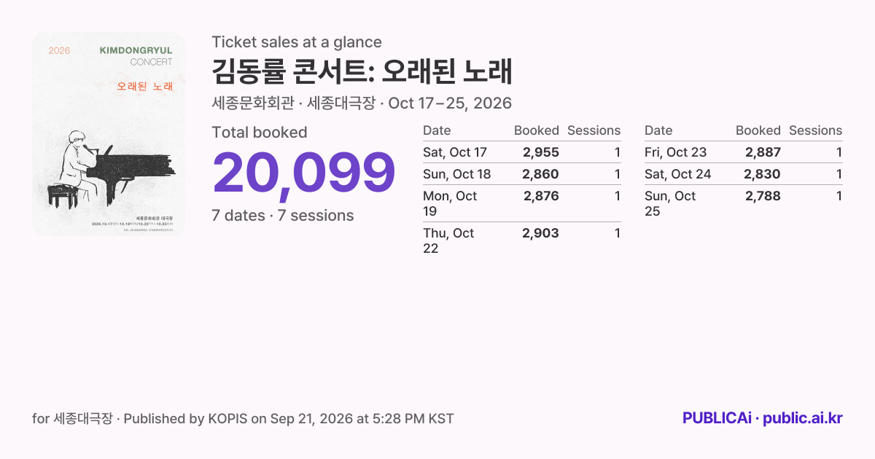This screenshot has width=875, height=459.
Task: Open the PUBLICAi public.ai.kr link
Action: click(762, 418)
